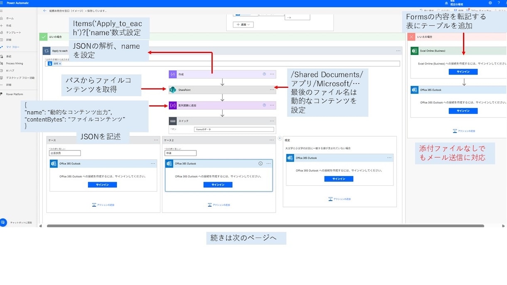
Task: Click the 作成 compose action icon
Action: 172,74
